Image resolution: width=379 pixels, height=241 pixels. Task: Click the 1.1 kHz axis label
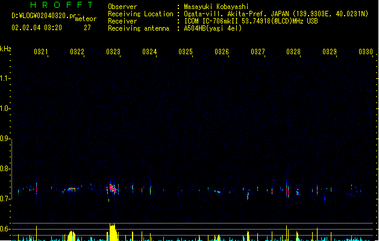[4, 78]
